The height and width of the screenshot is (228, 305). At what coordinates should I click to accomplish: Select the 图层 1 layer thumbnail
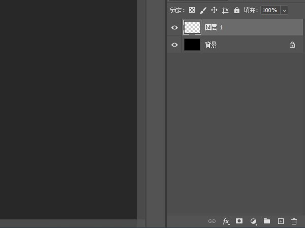(x=192, y=27)
